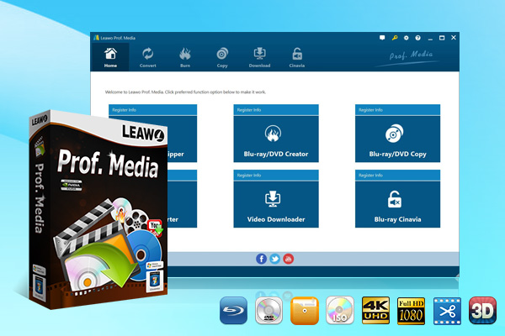Click the welcome message text
The image size is (505, 336).
pyautogui.click(x=185, y=92)
